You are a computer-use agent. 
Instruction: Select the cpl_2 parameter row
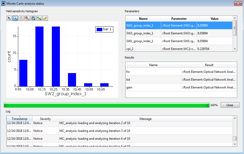(x=179, y=48)
